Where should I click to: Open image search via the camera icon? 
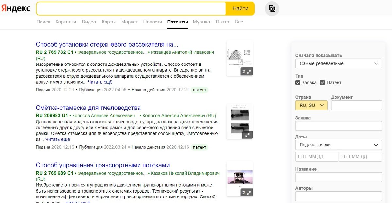coord(272,8)
